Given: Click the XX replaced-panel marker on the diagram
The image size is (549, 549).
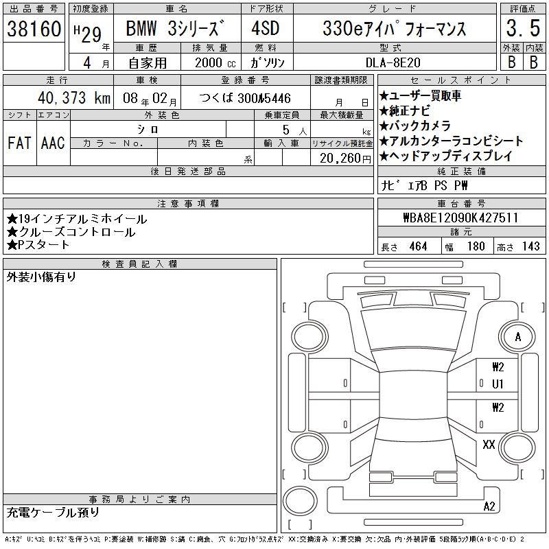Looking at the screenshot, I should pos(489,445).
